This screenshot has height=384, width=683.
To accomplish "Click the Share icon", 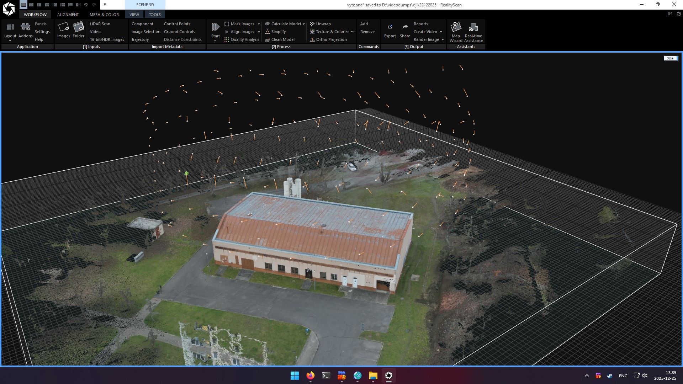I will coord(405,28).
